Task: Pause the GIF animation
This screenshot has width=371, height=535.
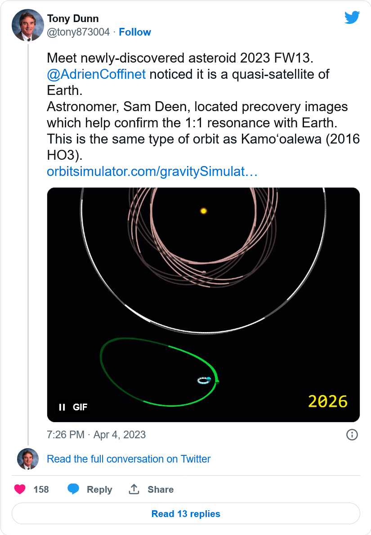Action: pyautogui.click(x=62, y=407)
